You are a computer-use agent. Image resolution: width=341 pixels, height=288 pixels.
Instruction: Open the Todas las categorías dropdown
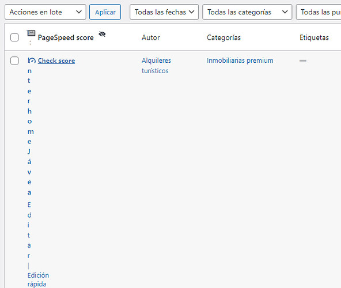(247, 12)
